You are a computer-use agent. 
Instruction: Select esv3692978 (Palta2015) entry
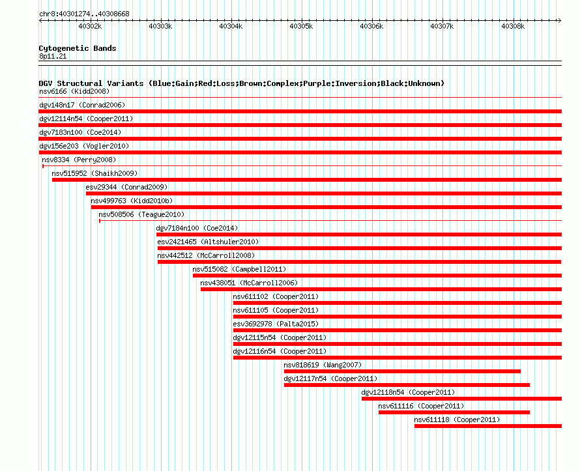[276, 324]
